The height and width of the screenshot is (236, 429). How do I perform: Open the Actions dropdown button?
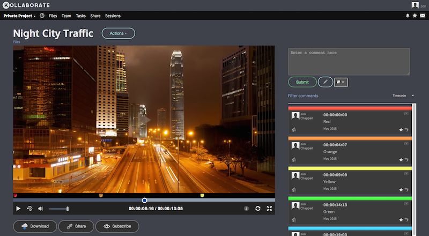click(118, 33)
